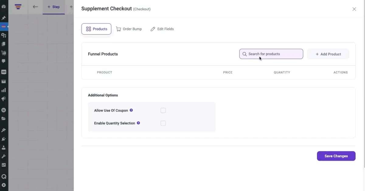Click the ACTIONS column header

click(341, 72)
